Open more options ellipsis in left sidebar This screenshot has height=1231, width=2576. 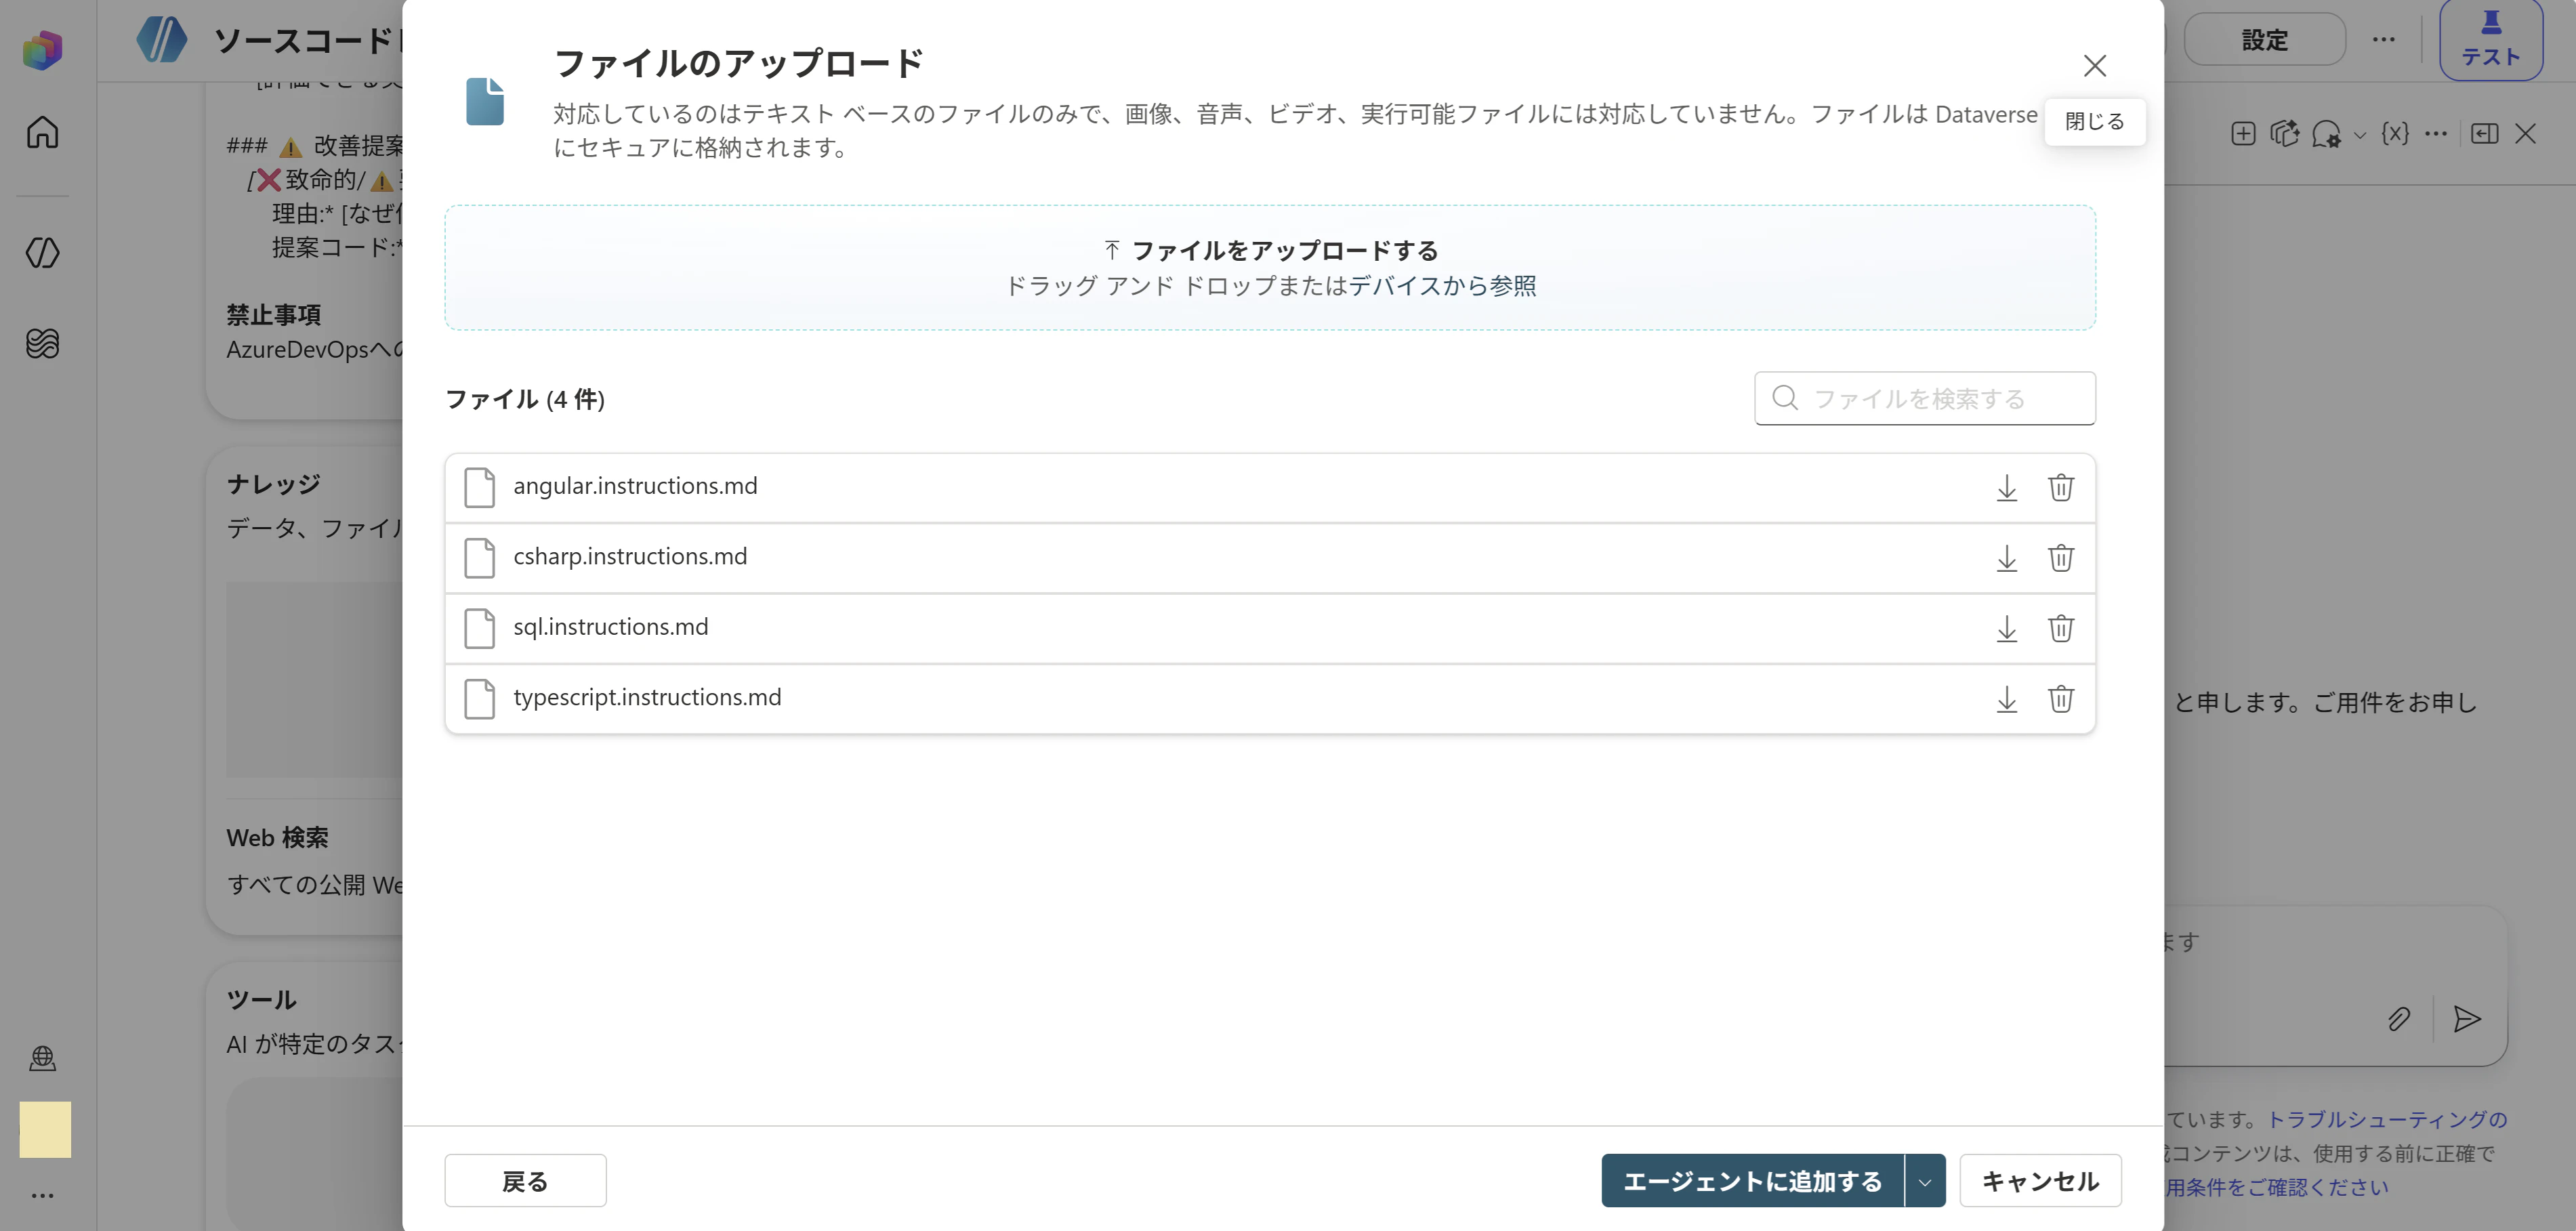pyautogui.click(x=42, y=1195)
